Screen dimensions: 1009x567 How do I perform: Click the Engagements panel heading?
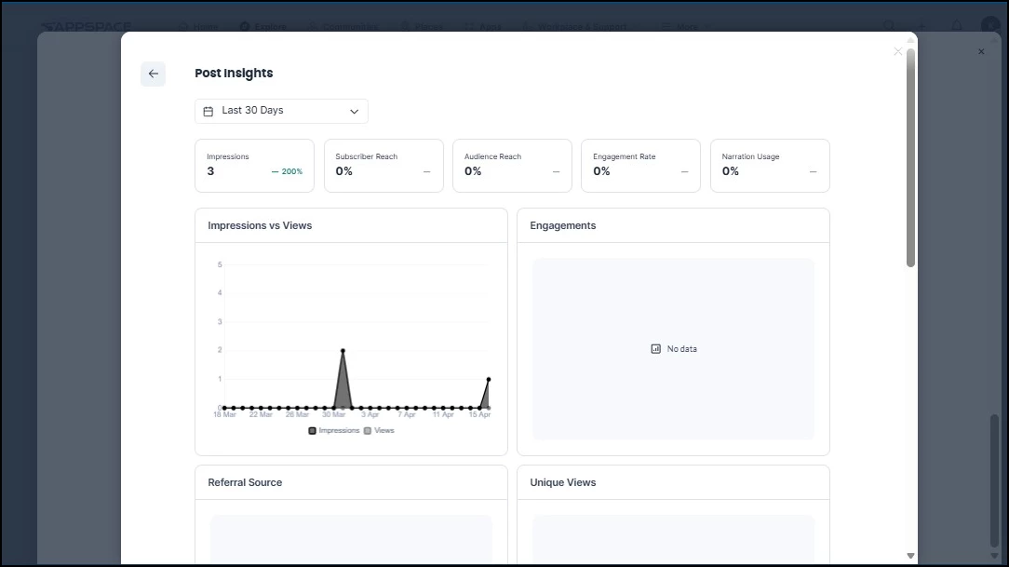click(x=563, y=226)
